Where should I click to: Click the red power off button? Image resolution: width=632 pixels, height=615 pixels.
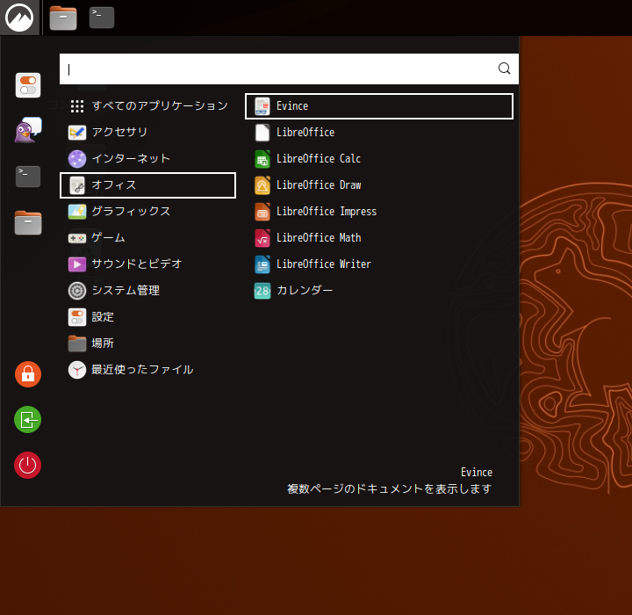coord(28,465)
